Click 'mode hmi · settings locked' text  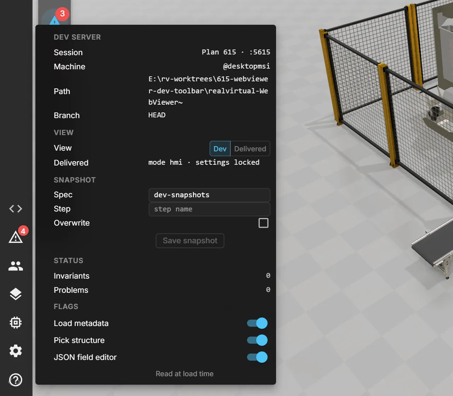204,163
